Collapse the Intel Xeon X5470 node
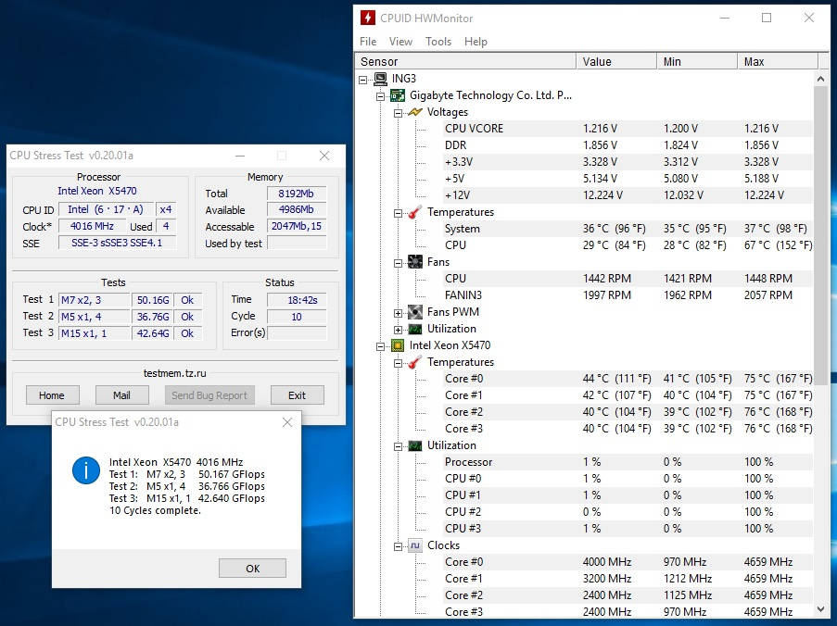Screen dimensions: 837x626 pyautogui.click(x=380, y=346)
